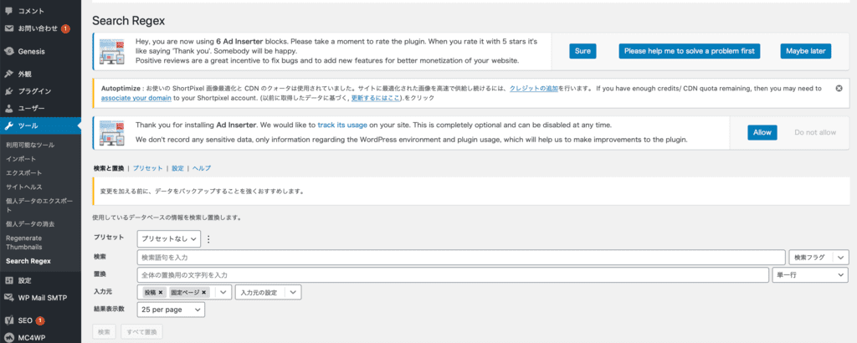Dismiss the Autoptimize notice with X icon

tap(839, 88)
